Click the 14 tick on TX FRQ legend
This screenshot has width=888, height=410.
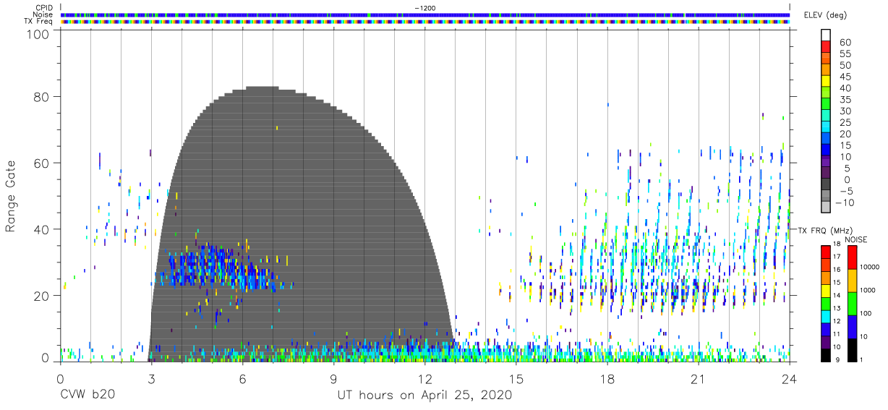coord(838,295)
